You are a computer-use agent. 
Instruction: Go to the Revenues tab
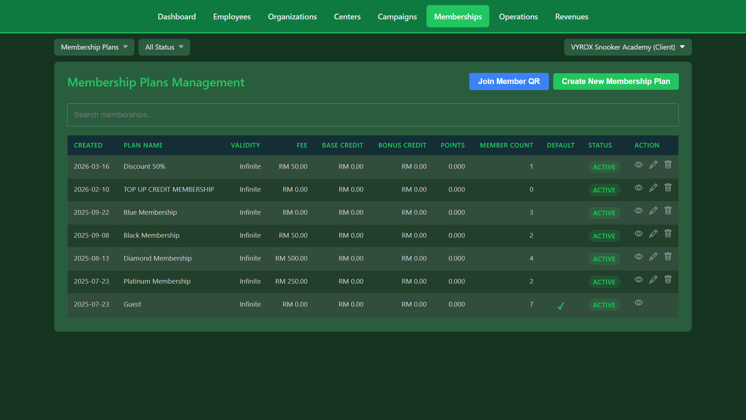[572, 17]
